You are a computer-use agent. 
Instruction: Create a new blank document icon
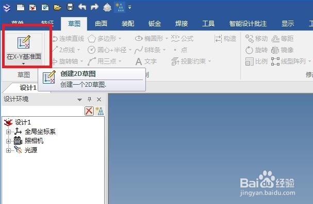tap(20, 8)
